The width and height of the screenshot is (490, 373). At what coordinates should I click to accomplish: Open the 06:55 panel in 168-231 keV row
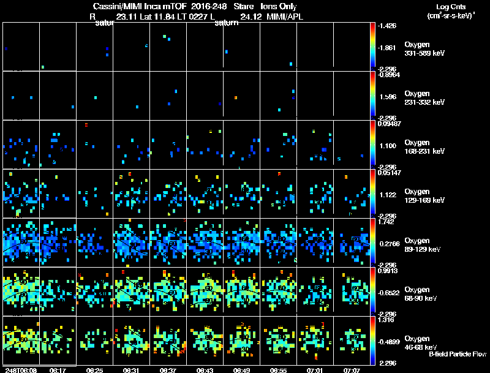pyautogui.click(x=278, y=145)
